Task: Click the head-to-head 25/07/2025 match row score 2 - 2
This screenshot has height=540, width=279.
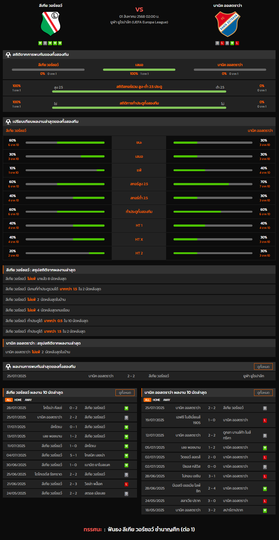Action: 131,376
